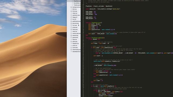
Task: Click the image icon beside goldtrophy.png
Action: [x=71, y=21]
